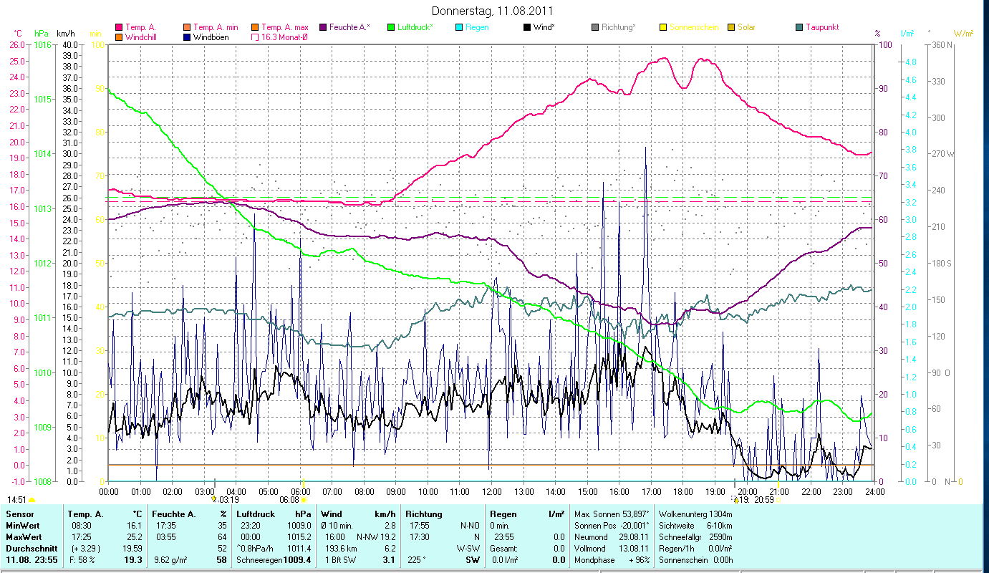
Task: Click the dark teal Taupunkt legend square
Action: [x=799, y=27]
